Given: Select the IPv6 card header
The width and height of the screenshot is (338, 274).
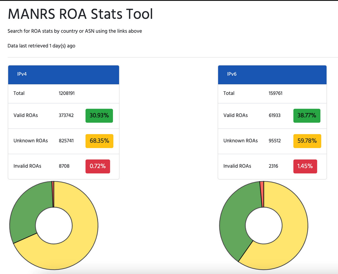Looking at the screenshot, I should (x=272, y=74).
